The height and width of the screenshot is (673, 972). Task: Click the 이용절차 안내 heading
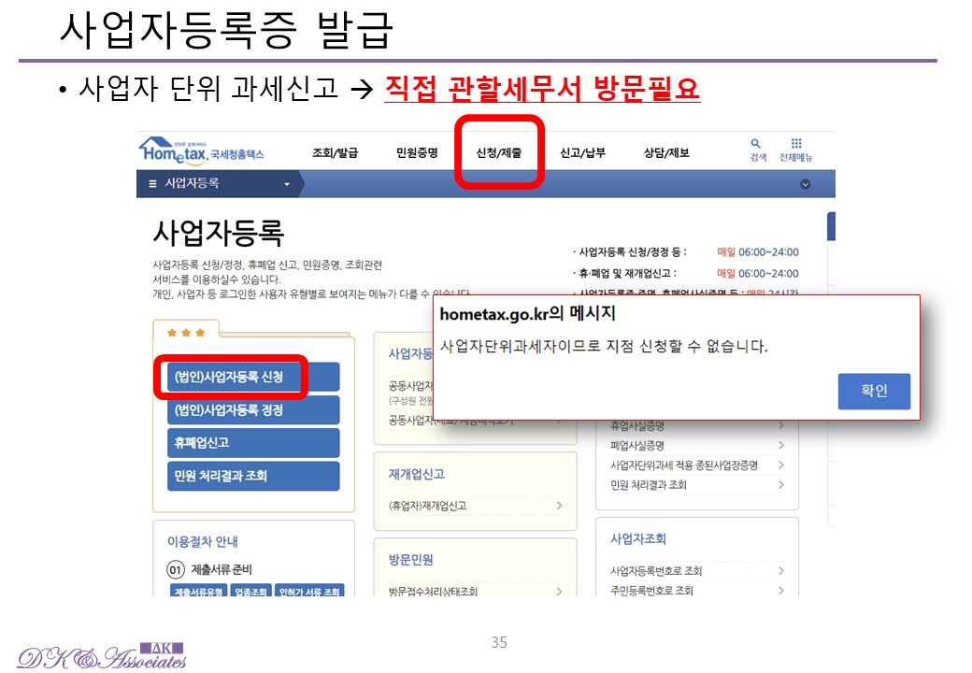pos(202,541)
